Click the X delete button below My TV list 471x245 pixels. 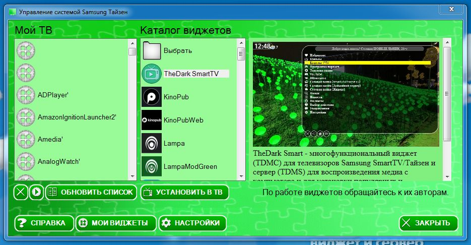click(x=21, y=192)
